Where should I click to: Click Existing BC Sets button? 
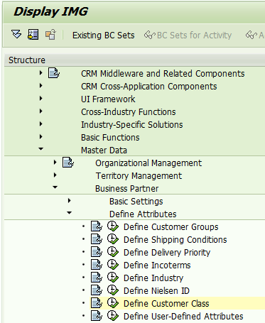[104, 35]
